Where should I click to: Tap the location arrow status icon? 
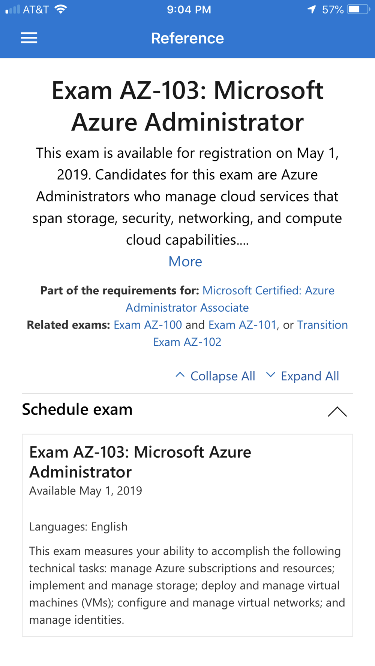[312, 9]
